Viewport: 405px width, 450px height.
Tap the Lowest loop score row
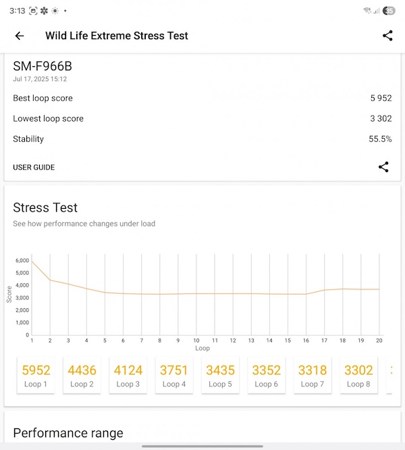(x=202, y=118)
